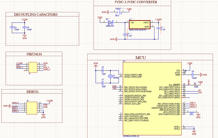This screenshot has width=218, height=138.
Task: Click the J3 NRF24L01 connector body
Action: (x=33, y=67)
